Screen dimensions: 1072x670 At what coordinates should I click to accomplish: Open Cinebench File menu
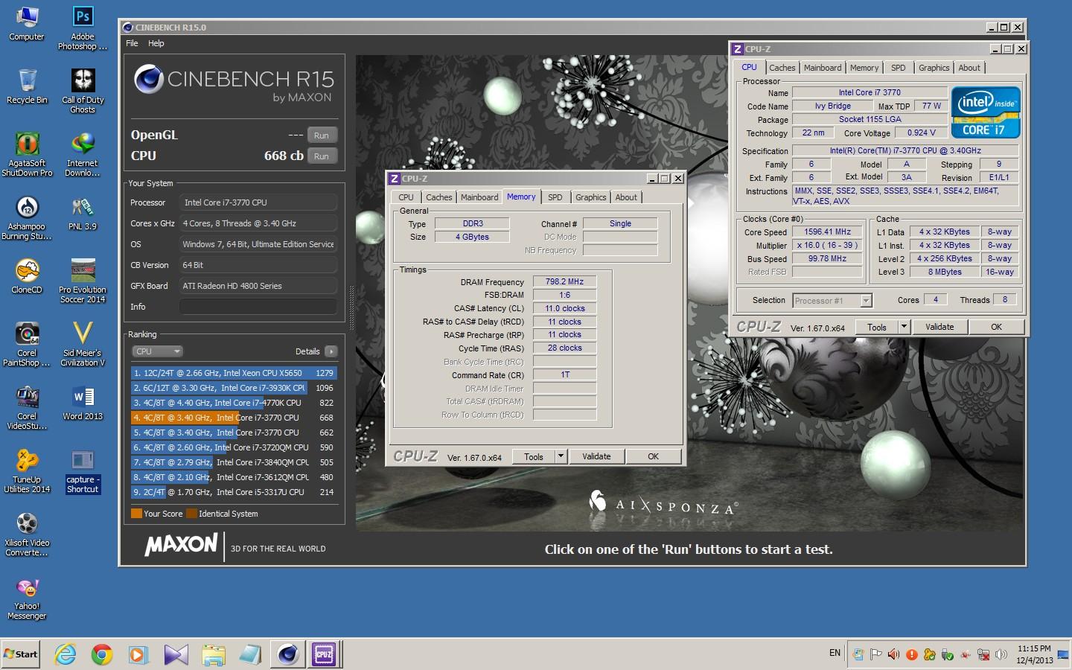coord(132,43)
